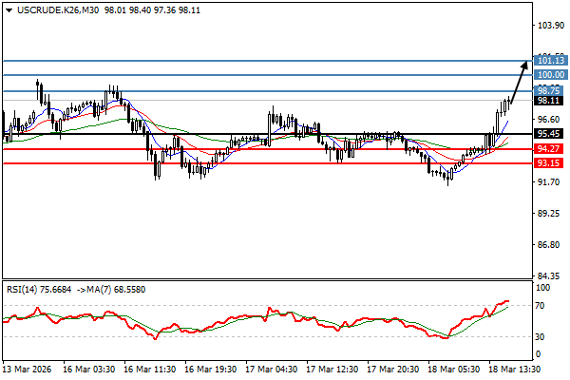Image resolution: width=570 pixels, height=380 pixels.
Task: Click the 13 Mar 2026 date marker
Action: pos(28,368)
